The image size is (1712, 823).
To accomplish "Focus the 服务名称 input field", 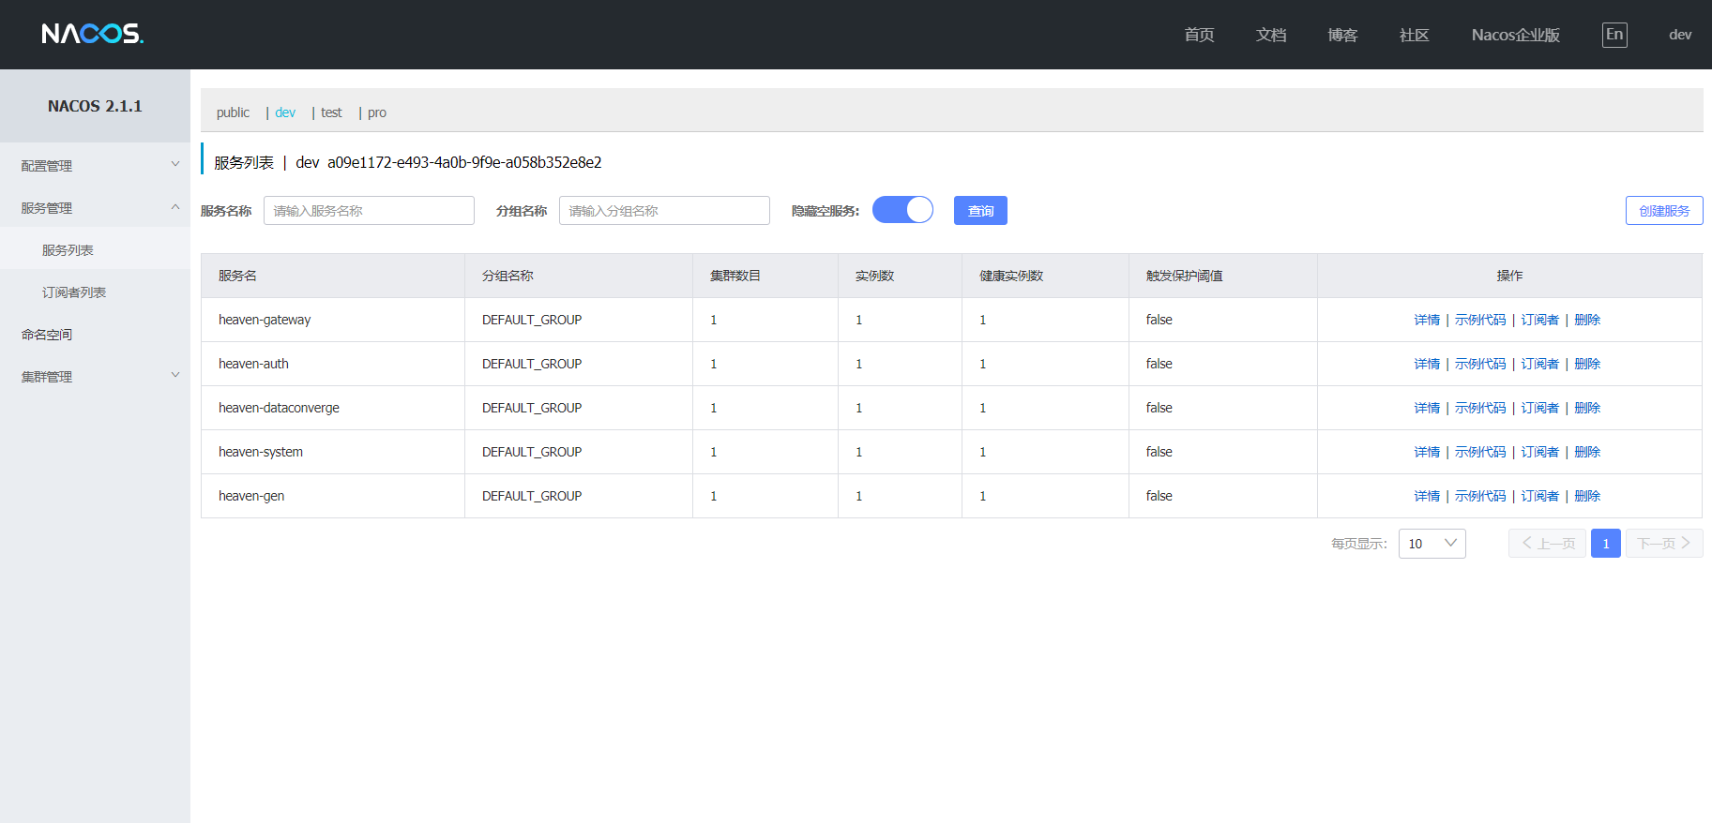I will tap(369, 210).
